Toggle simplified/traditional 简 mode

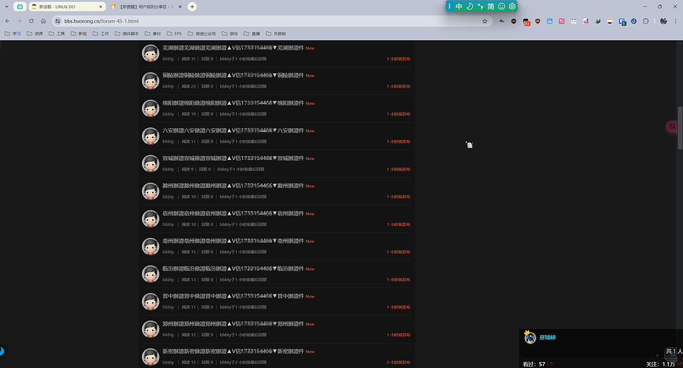[491, 7]
